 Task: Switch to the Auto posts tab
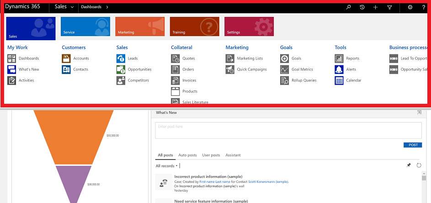[x=187, y=155]
